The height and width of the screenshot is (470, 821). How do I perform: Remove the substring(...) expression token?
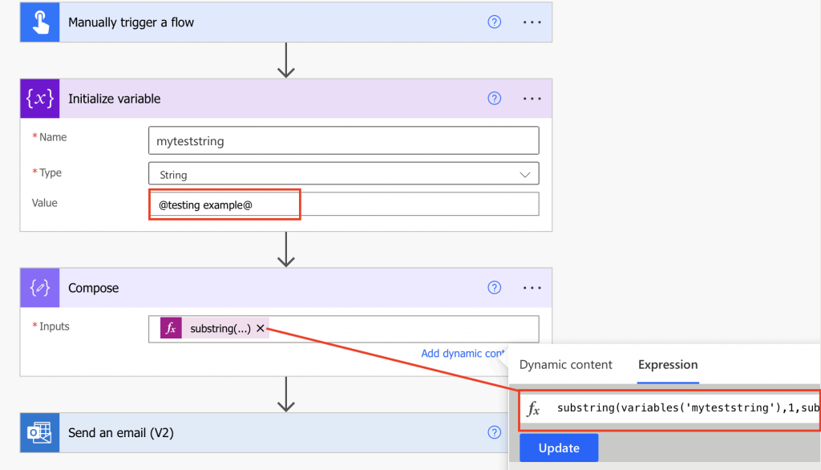pyautogui.click(x=261, y=329)
